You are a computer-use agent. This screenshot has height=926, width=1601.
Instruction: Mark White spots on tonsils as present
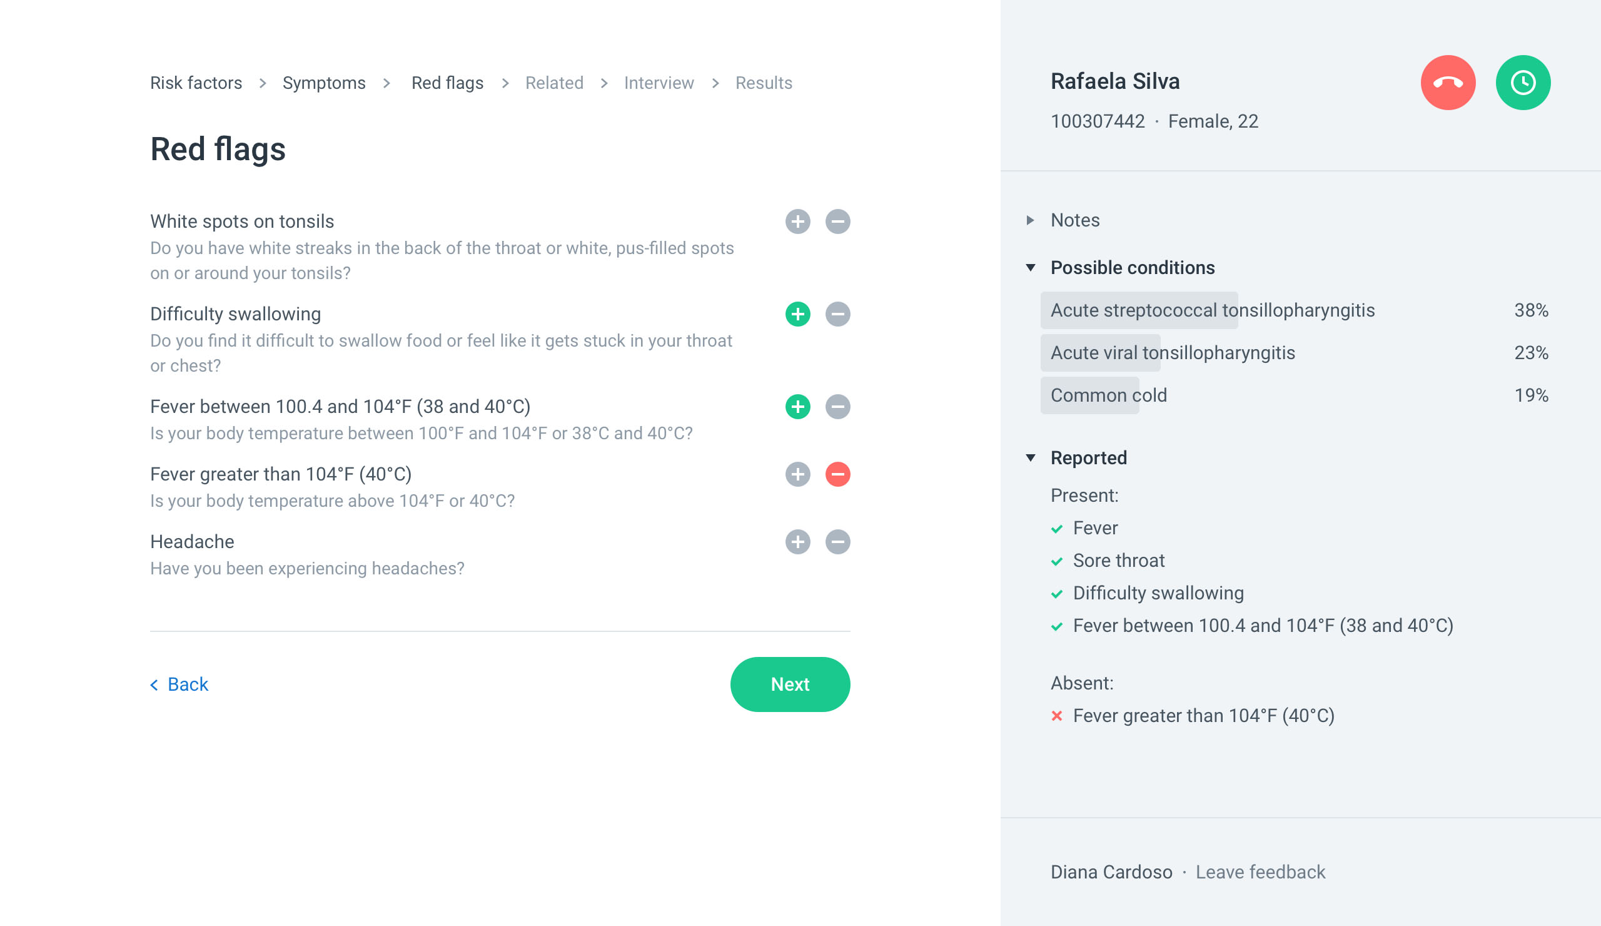click(x=797, y=222)
